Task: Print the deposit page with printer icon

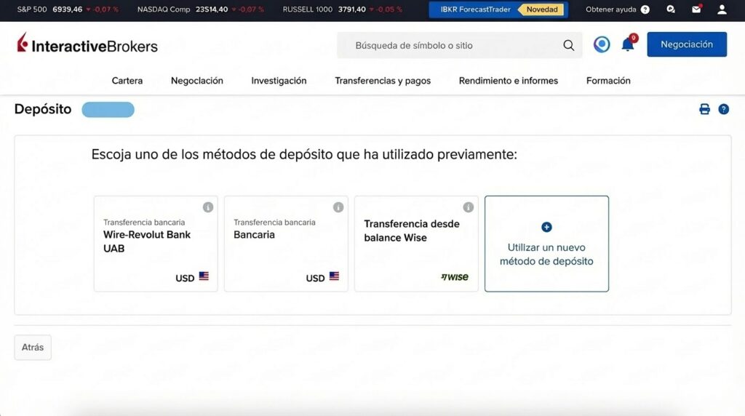Action: [704, 109]
